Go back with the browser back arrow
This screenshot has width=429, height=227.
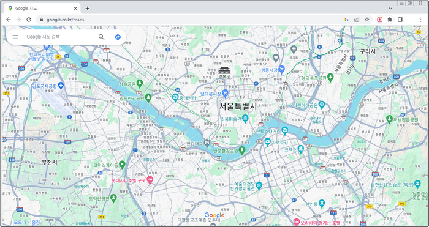tap(8, 20)
